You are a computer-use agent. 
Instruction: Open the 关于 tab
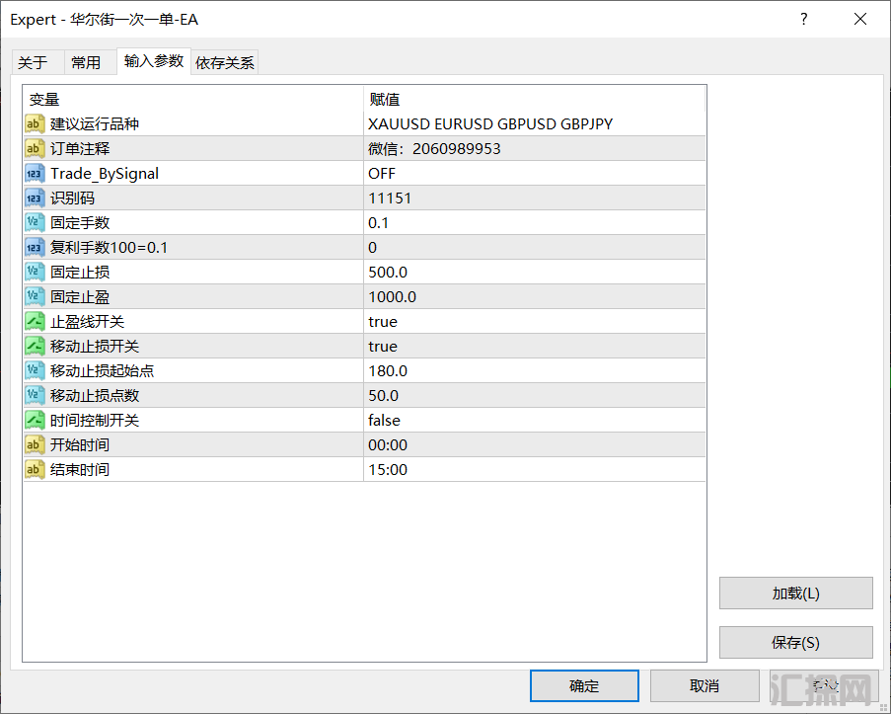coord(33,62)
